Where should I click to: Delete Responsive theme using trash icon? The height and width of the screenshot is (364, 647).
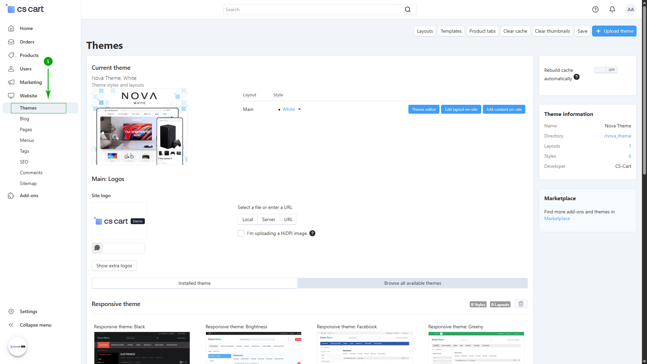pos(521,304)
